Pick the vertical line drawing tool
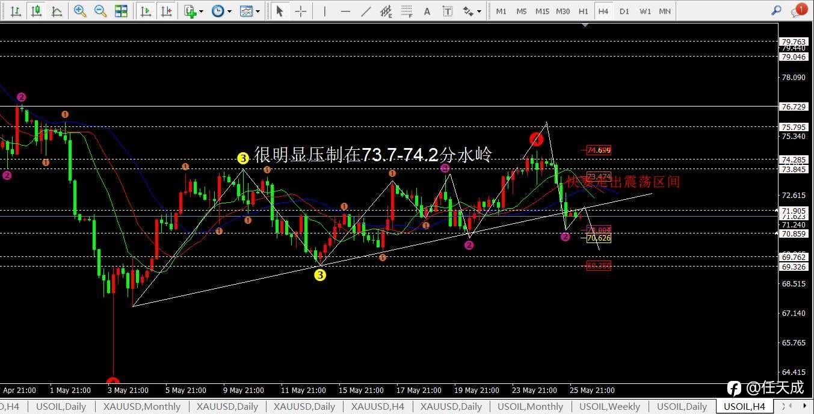The width and height of the screenshot is (814, 414). click(325, 11)
